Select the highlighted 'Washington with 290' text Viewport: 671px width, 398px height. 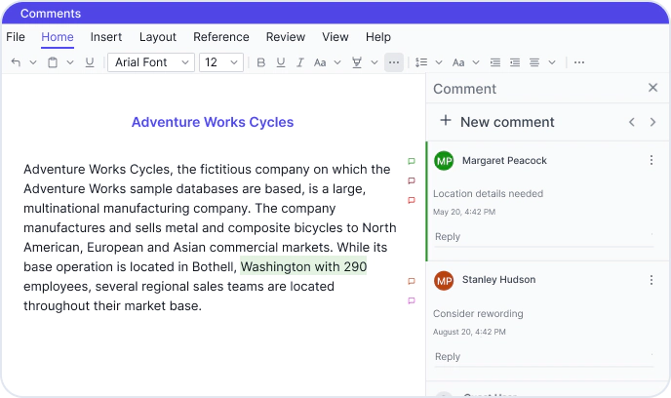tap(303, 266)
